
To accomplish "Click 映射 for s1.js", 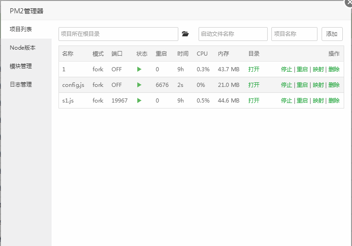I will pos(318,100).
